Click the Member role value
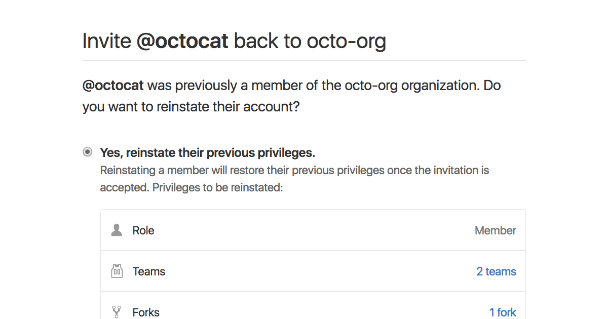608x319 pixels. 495,230
